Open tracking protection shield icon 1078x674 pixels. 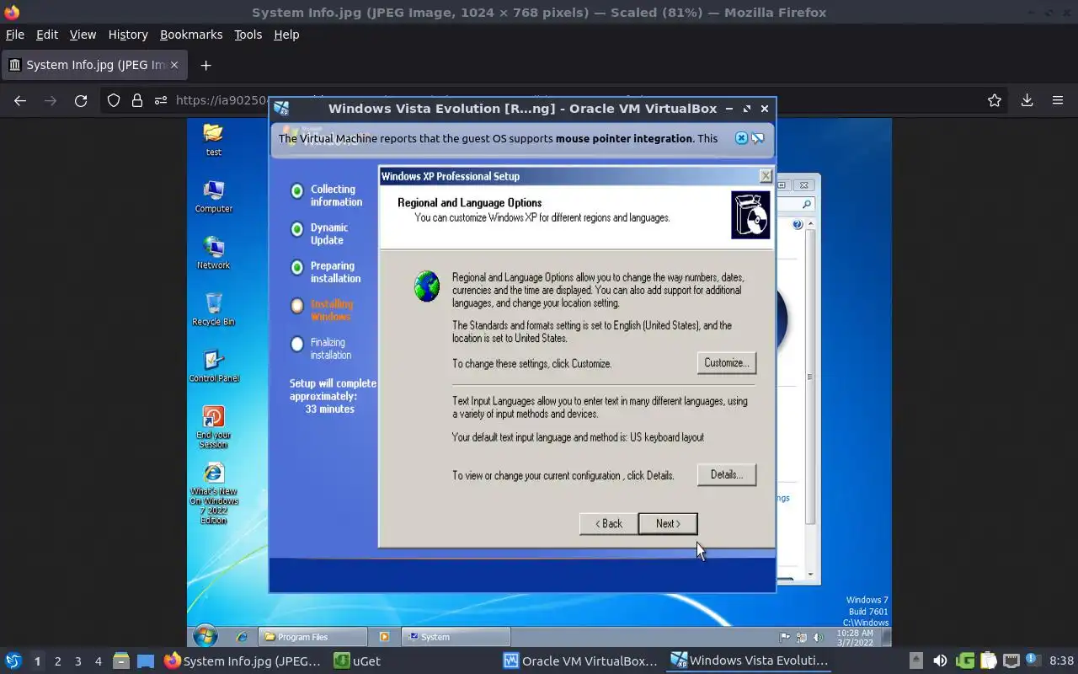point(114,100)
